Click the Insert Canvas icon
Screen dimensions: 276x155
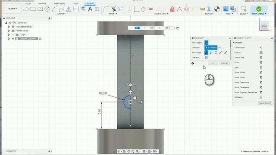(x=233, y=9)
